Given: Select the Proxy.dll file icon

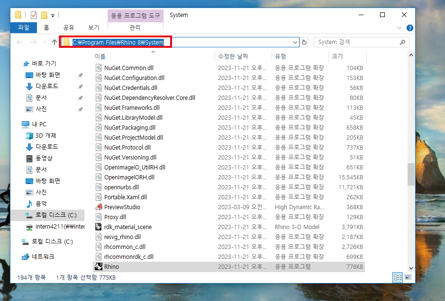Looking at the screenshot, I should (x=99, y=217).
